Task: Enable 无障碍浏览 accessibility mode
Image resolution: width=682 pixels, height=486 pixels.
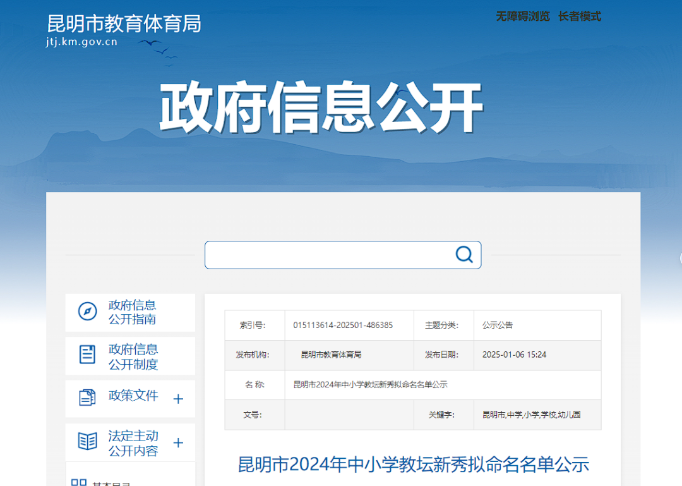Action: (523, 16)
